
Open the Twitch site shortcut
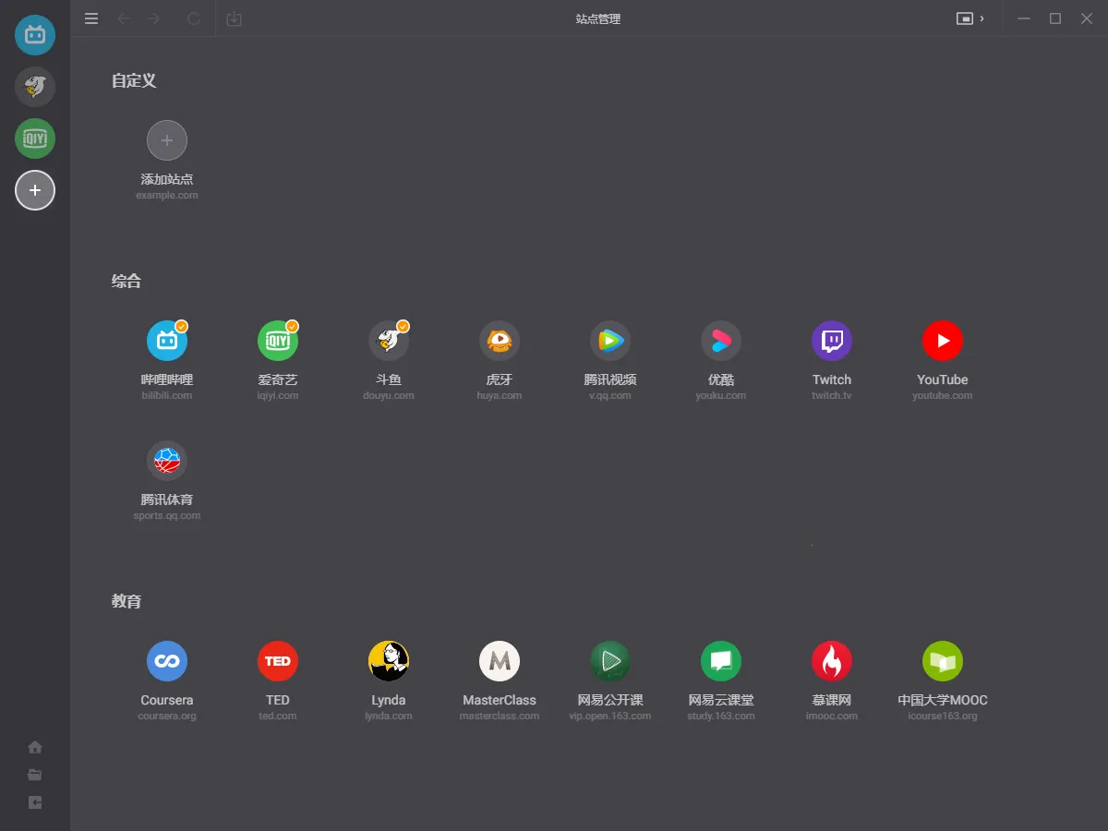(x=831, y=340)
